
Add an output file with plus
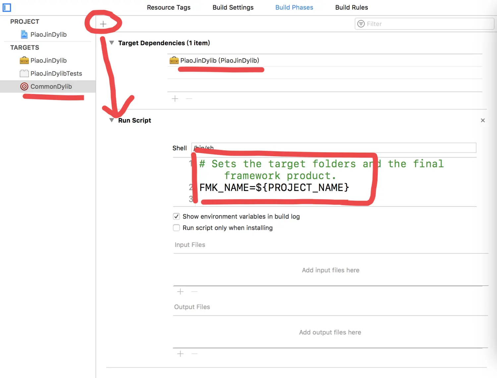click(180, 354)
